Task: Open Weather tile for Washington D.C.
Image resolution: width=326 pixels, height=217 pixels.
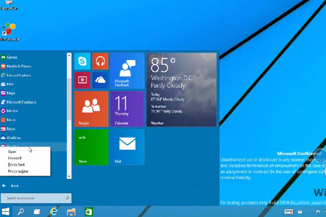Action: (181, 90)
